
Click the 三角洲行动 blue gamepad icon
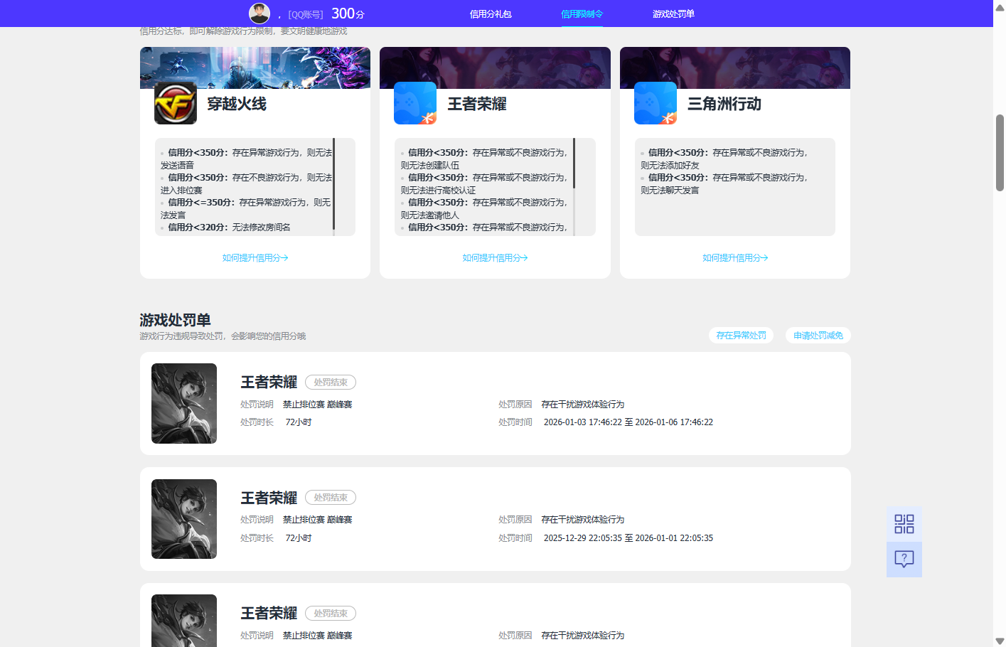tap(655, 103)
